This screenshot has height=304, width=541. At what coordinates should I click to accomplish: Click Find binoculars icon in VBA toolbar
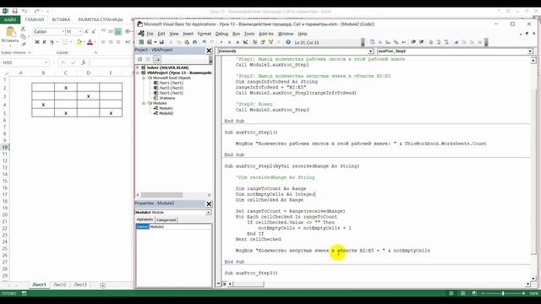click(x=194, y=42)
